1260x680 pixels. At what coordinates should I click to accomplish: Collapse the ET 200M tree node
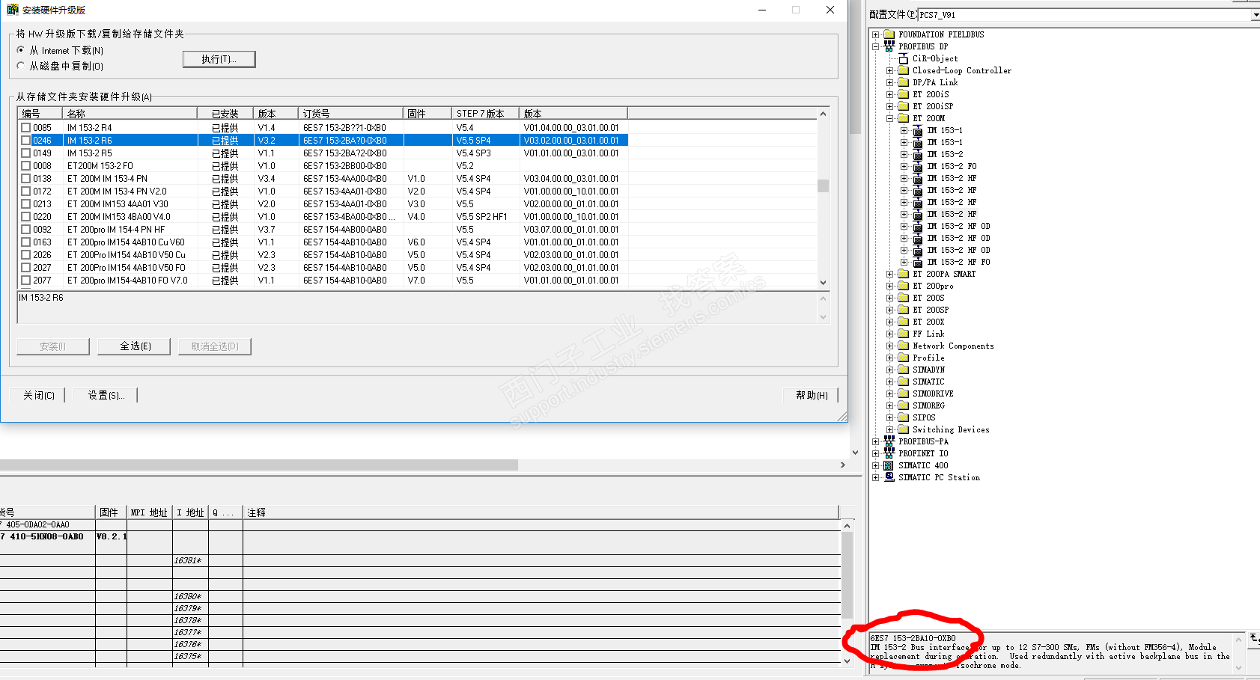point(889,118)
